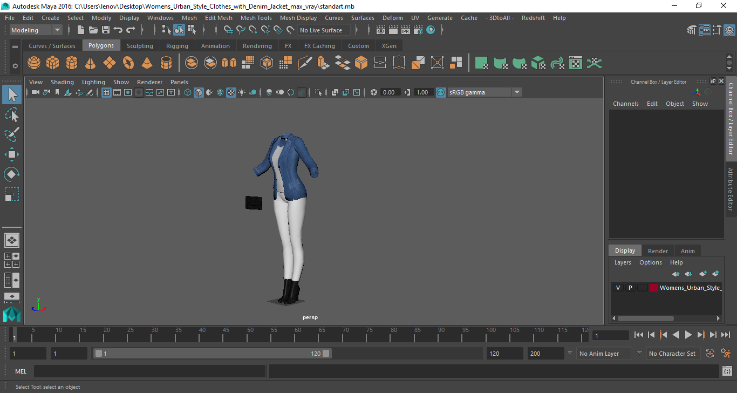The width and height of the screenshot is (737, 393).
Task: Open Render Settings clapperboard gear icon
Action: pyautogui.click(x=418, y=30)
